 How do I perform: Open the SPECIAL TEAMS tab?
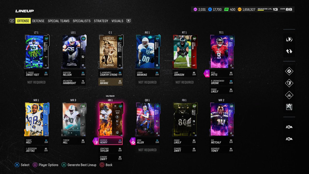[x=58, y=21]
